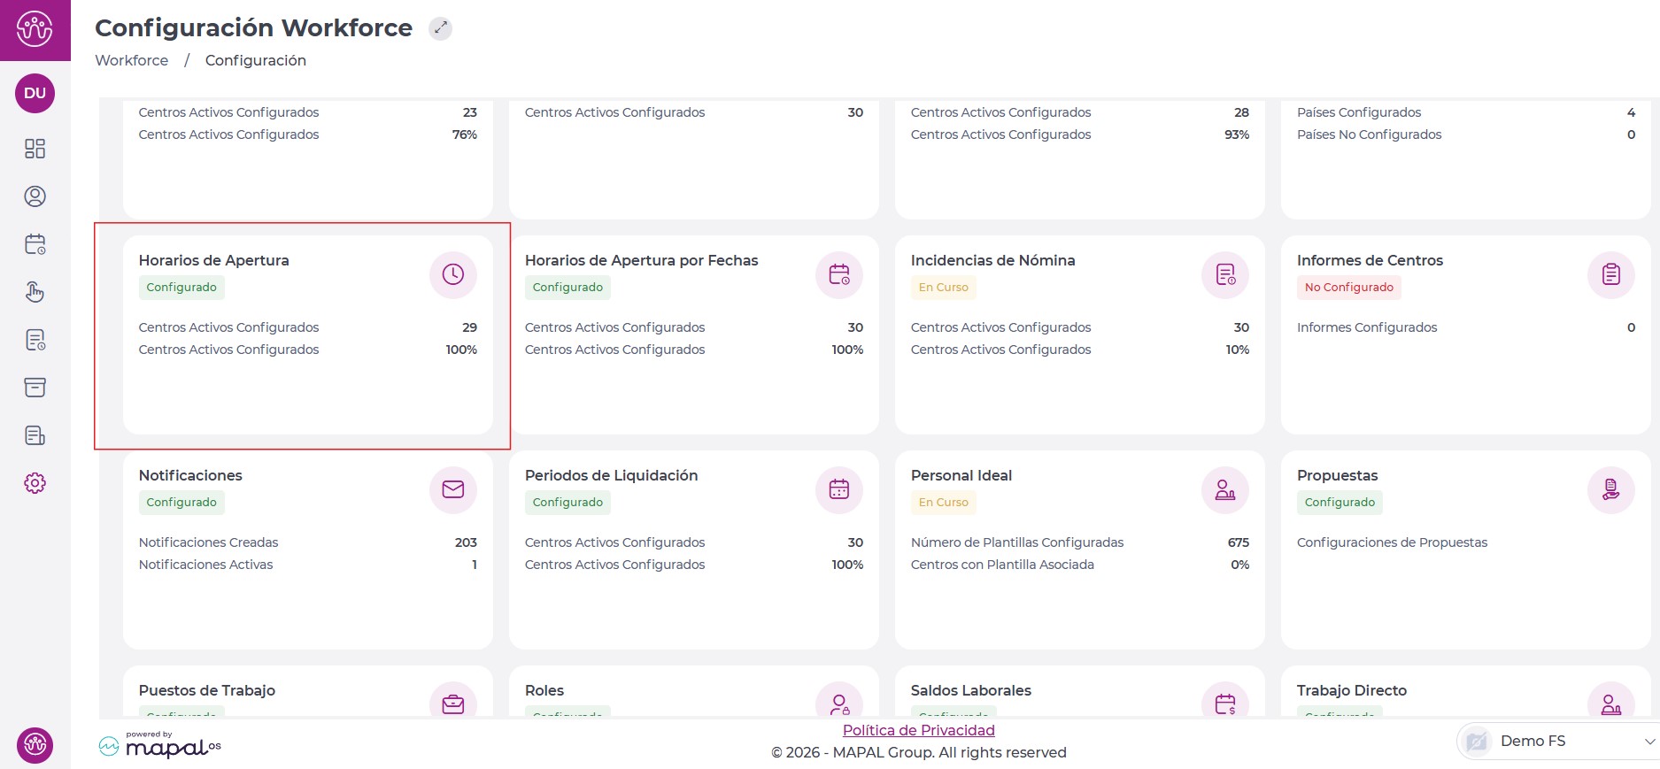The image size is (1660, 769).
Task: Click the calendar icon on Horarios de Apertura por Fechas
Action: (838, 274)
